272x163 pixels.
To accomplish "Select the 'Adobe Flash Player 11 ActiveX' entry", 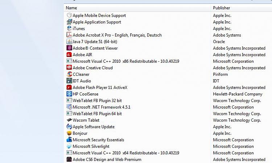I will (100, 87).
